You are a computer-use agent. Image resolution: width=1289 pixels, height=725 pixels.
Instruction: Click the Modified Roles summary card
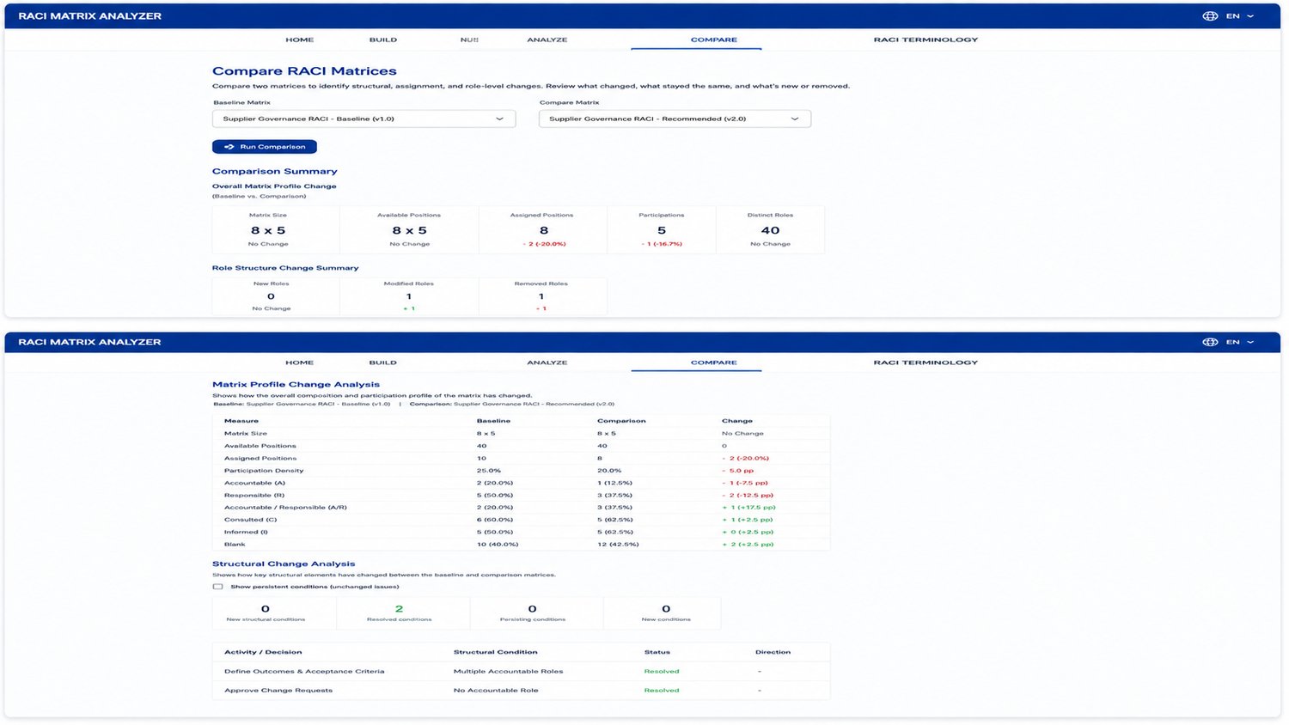409,295
